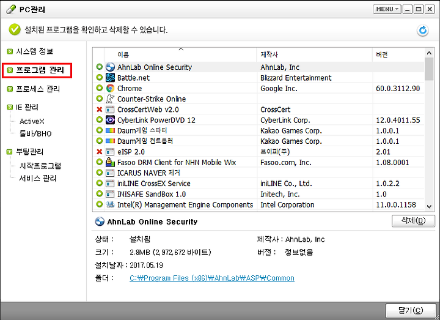Click the ICARUS NAVER 제거 window icon
Image resolution: width=440 pixels, height=320 pixels.
(110, 173)
